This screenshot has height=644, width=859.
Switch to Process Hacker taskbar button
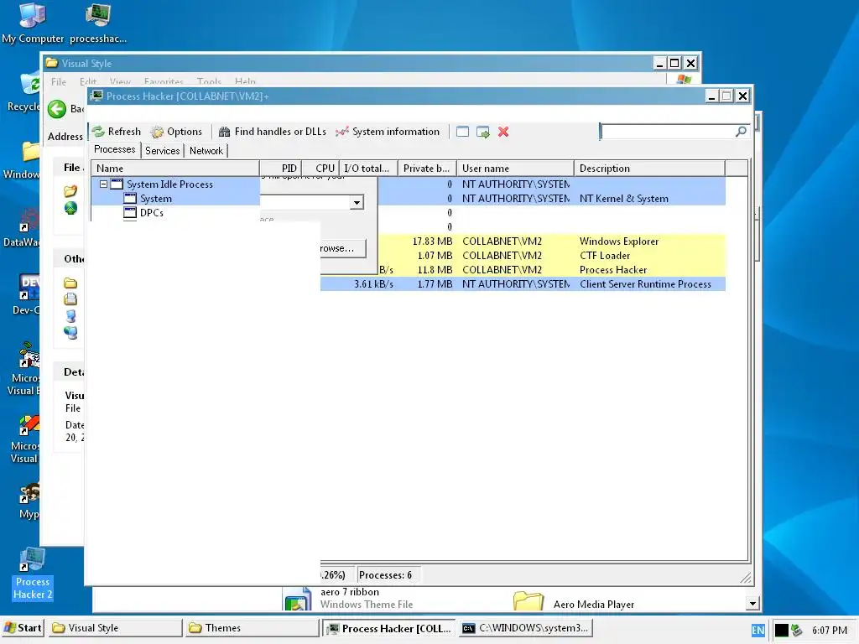pyautogui.click(x=389, y=628)
